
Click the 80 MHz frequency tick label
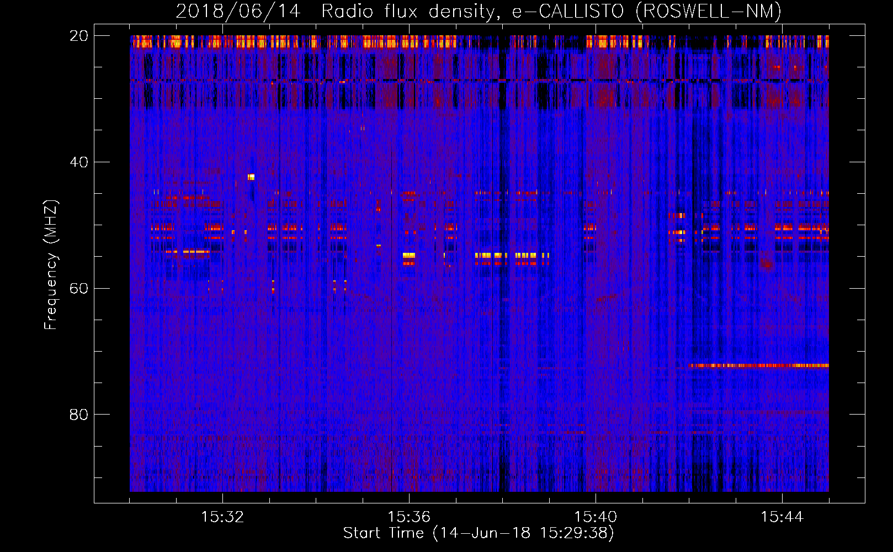click(78, 414)
